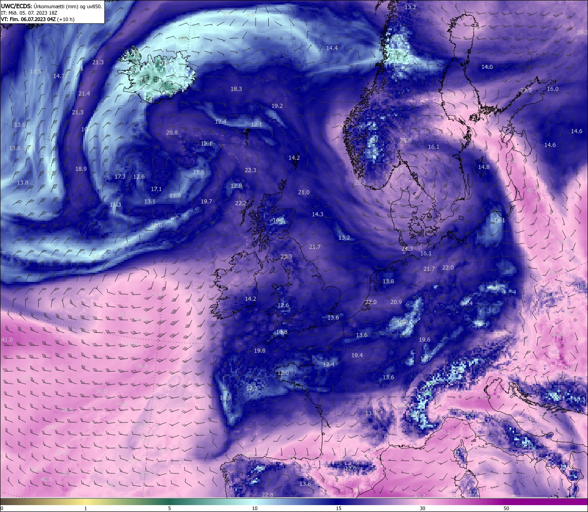Click the 14.3 value label

(317, 214)
